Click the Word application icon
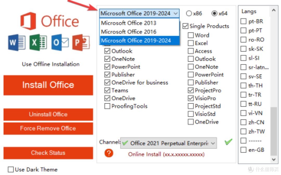 17,43
